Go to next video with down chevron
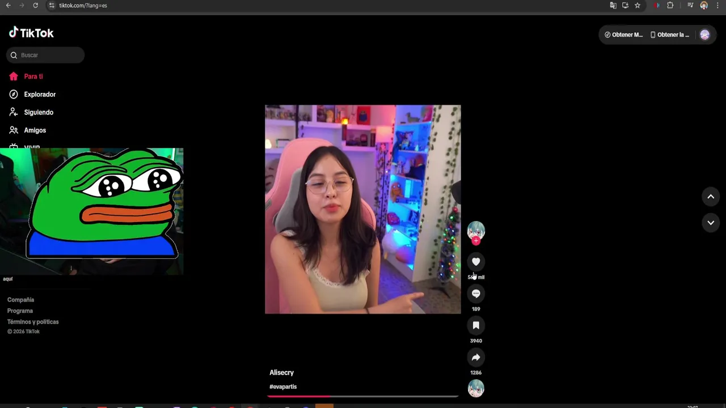 coord(711,223)
